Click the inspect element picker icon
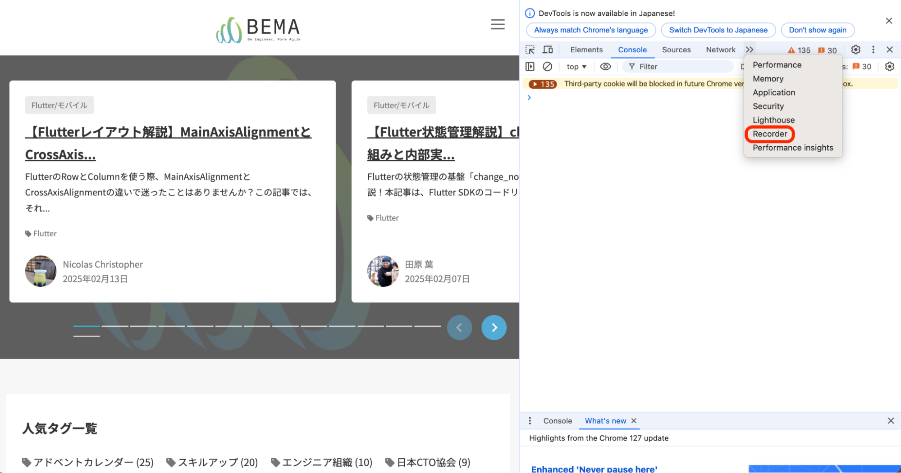Image resolution: width=901 pixels, height=473 pixels. point(530,50)
